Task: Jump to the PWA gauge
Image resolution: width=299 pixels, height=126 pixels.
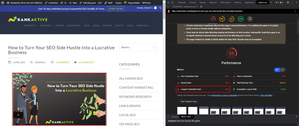Action: (x=250, y=19)
